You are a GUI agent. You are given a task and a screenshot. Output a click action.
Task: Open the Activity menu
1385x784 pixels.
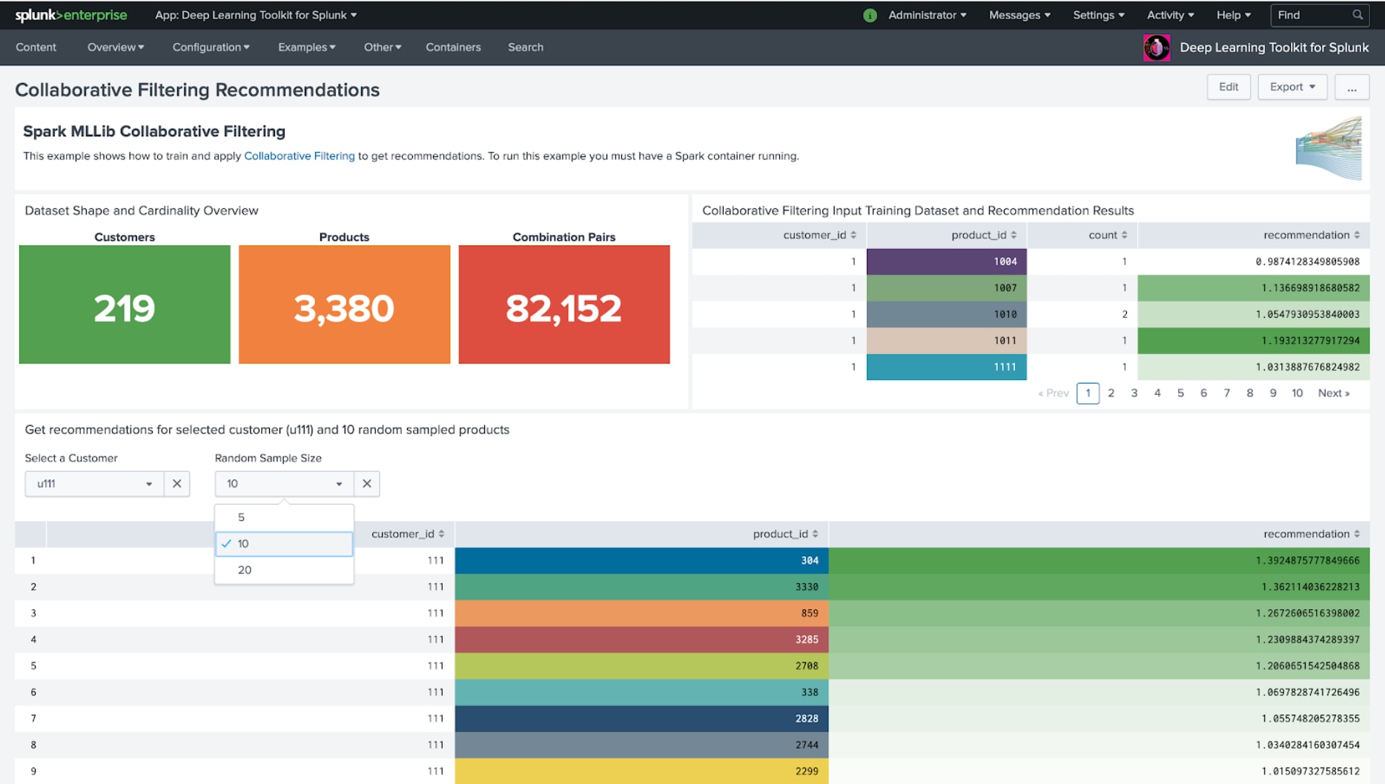click(x=1170, y=15)
